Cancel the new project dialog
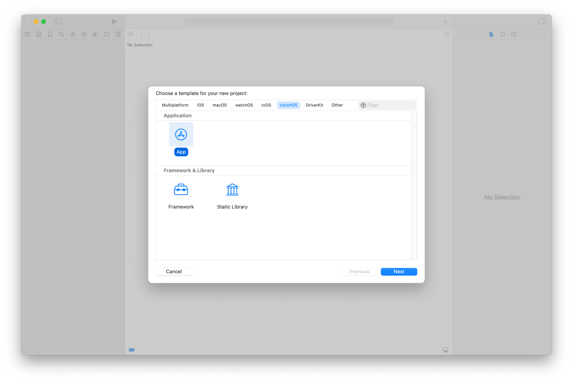573x383 pixels. (x=173, y=271)
